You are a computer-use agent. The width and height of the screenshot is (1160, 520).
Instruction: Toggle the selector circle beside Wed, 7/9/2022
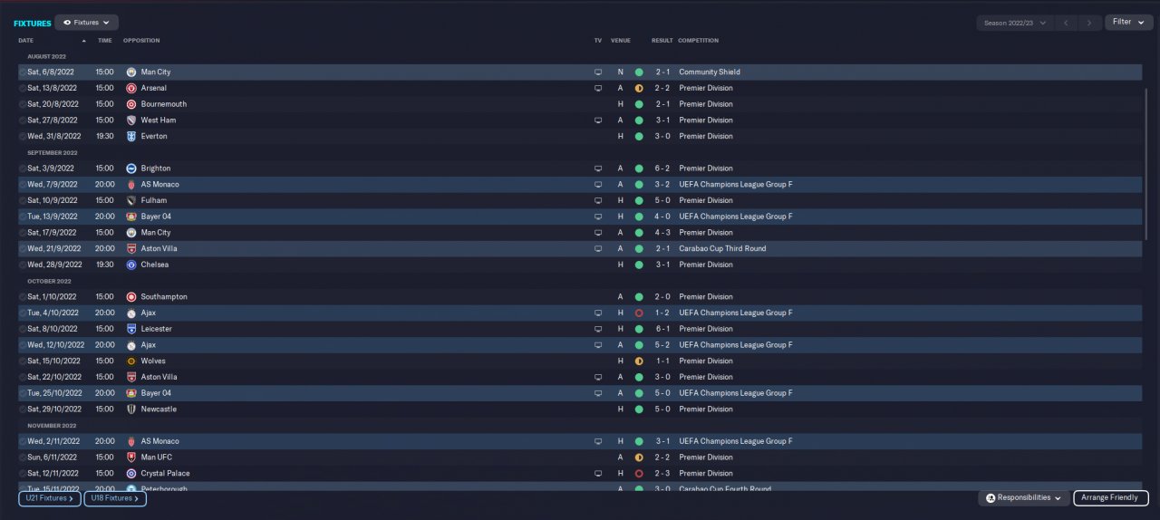23,185
